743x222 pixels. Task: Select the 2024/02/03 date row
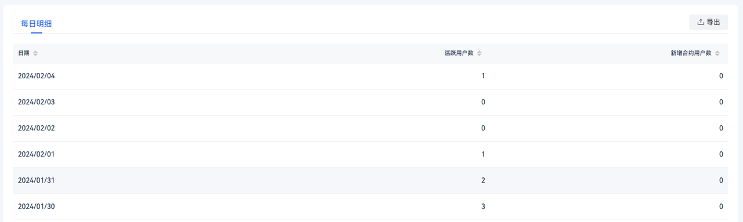[370, 102]
